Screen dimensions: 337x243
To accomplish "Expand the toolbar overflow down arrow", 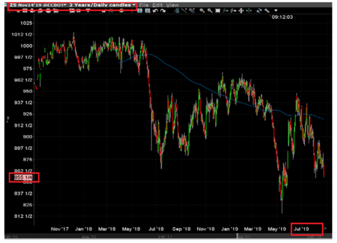I will coord(276,10).
